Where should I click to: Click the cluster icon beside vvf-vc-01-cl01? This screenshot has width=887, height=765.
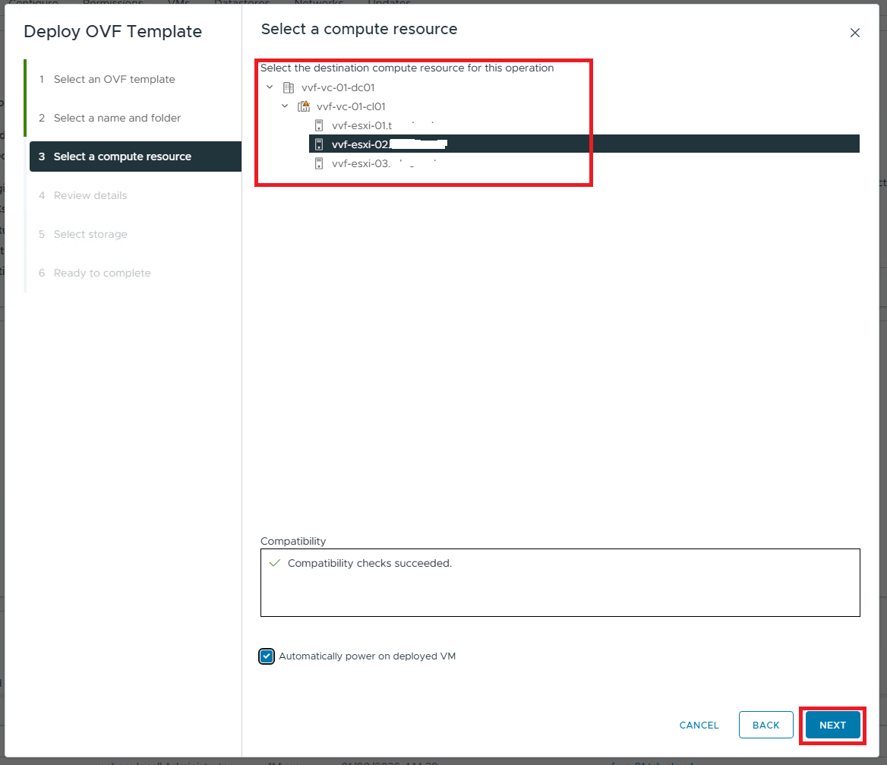[304, 106]
